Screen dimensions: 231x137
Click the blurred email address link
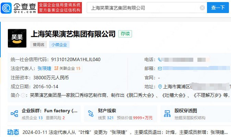pos(196,68)
